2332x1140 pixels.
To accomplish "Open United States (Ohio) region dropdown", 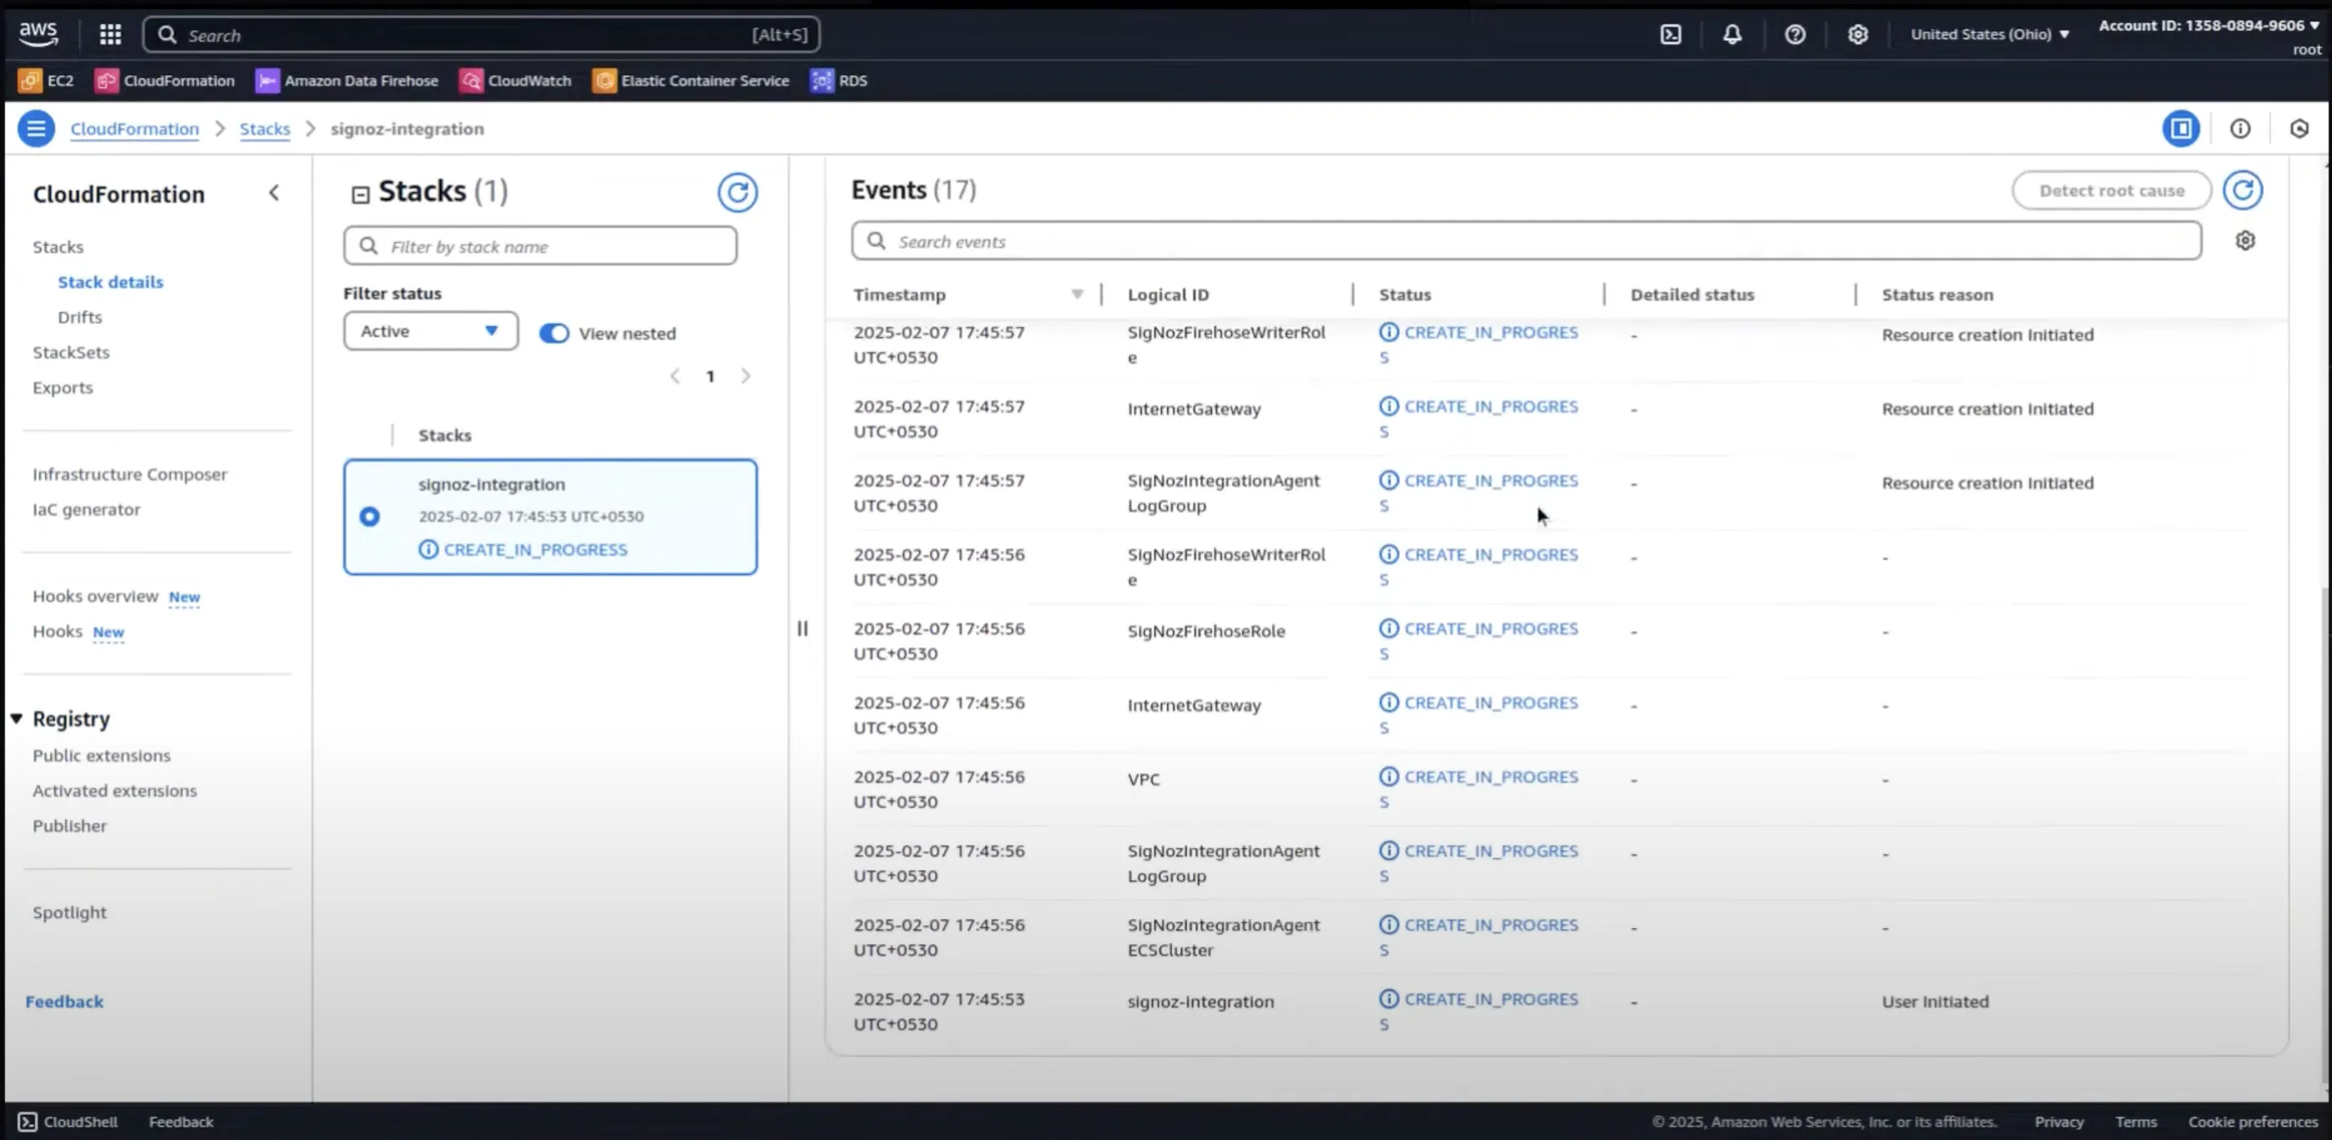I will tap(1990, 34).
